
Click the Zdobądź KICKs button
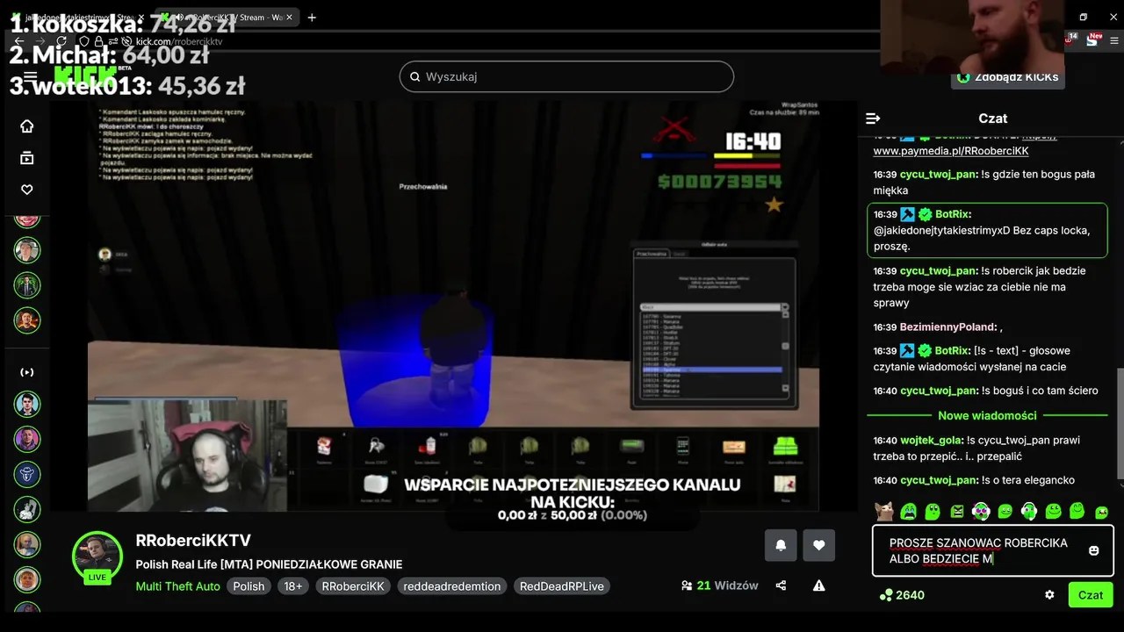1007,77
